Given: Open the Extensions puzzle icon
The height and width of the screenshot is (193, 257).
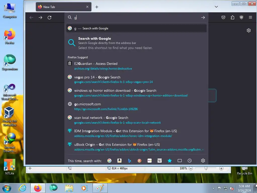Looking at the screenshot, I should [x=232, y=17].
